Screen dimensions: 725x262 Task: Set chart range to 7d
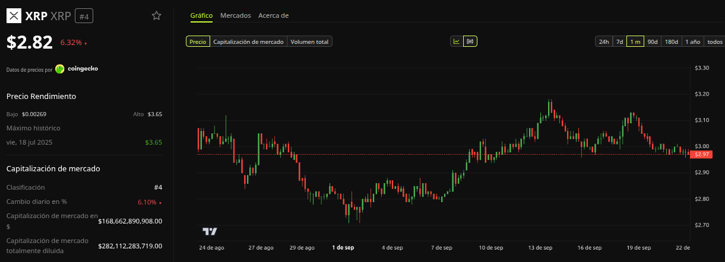click(619, 41)
